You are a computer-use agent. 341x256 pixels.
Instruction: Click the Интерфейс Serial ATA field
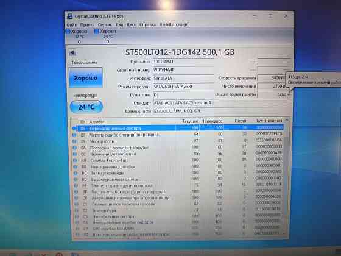click(183, 79)
